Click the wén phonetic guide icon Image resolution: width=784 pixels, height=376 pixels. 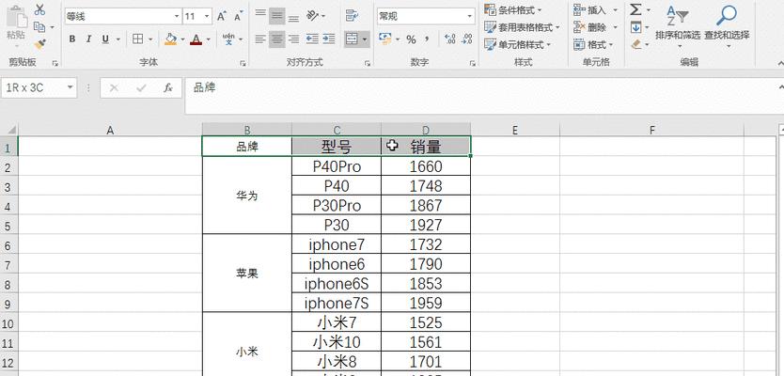(228, 39)
